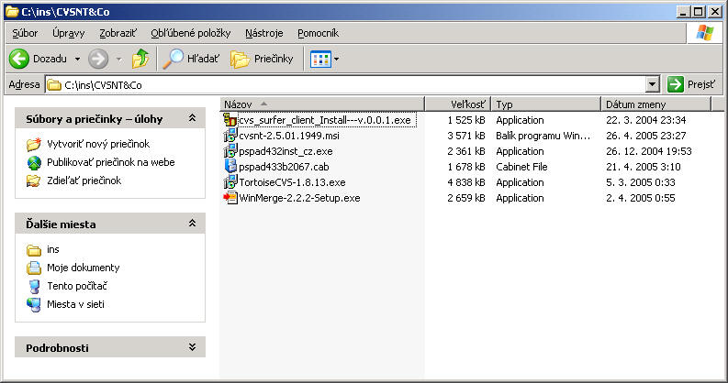Click the WinMerge-2.2.2-Setup.exe file icon

[230, 198]
